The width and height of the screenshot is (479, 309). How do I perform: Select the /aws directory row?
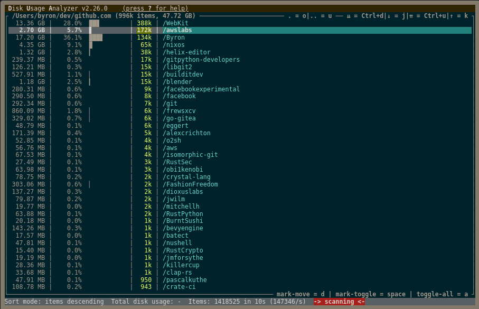pos(240,147)
